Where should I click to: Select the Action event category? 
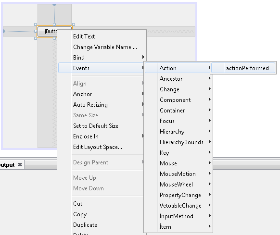pos(178,68)
